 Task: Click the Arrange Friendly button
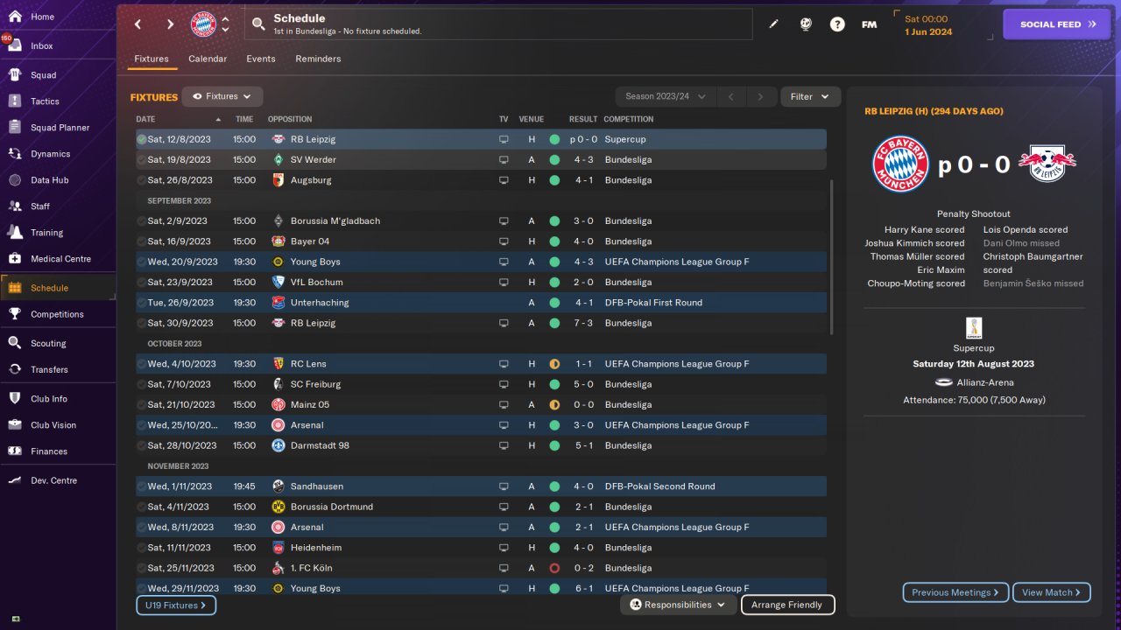coord(787,605)
